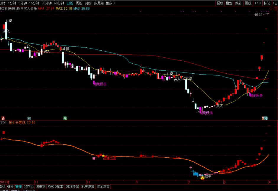Click the month 3 axis marker
Screen dimensions: 278x191
tap(225, 182)
